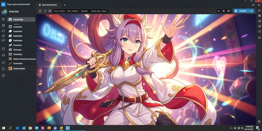
Task: Add a new tab with the plus button
Action: (x=65, y=5)
